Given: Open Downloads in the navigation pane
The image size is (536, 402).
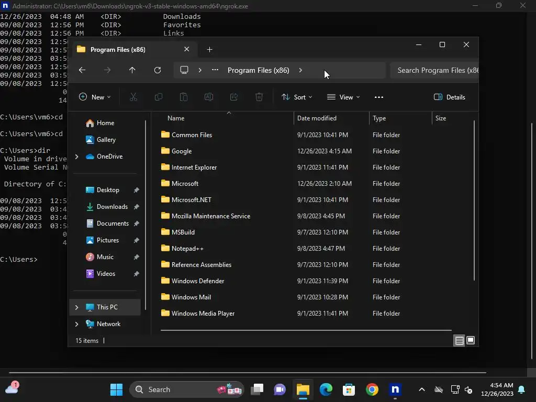Looking at the screenshot, I should tap(112, 207).
